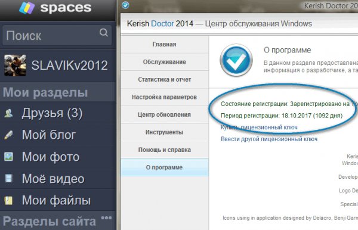Screen dimensions: 358x230
Task: Open the SLAVIKv2012 username link
Action: click(69, 66)
